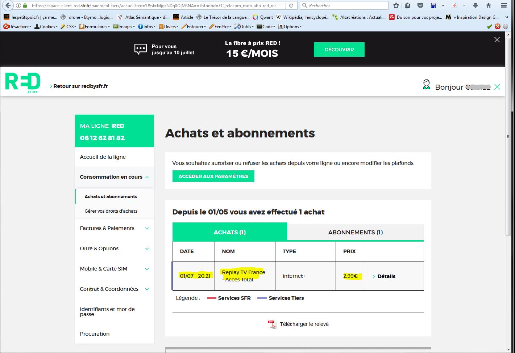Expand the Contrat & Coordonnées section
The height and width of the screenshot is (353, 515).
[115, 289]
